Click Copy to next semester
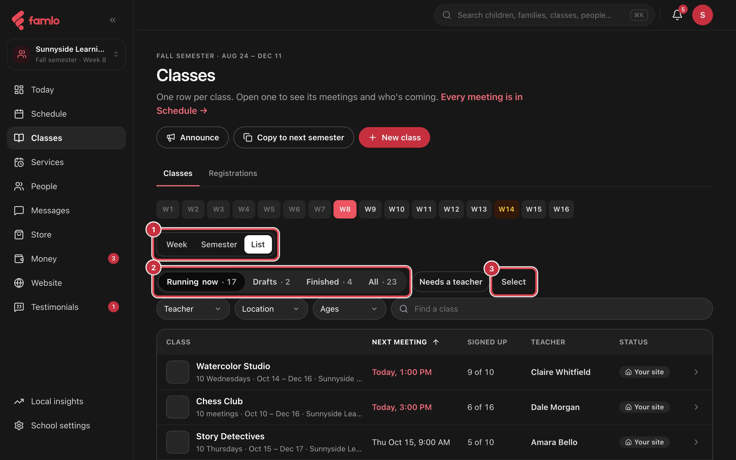This screenshot has width=736, height=460. (x=294, y=137)
